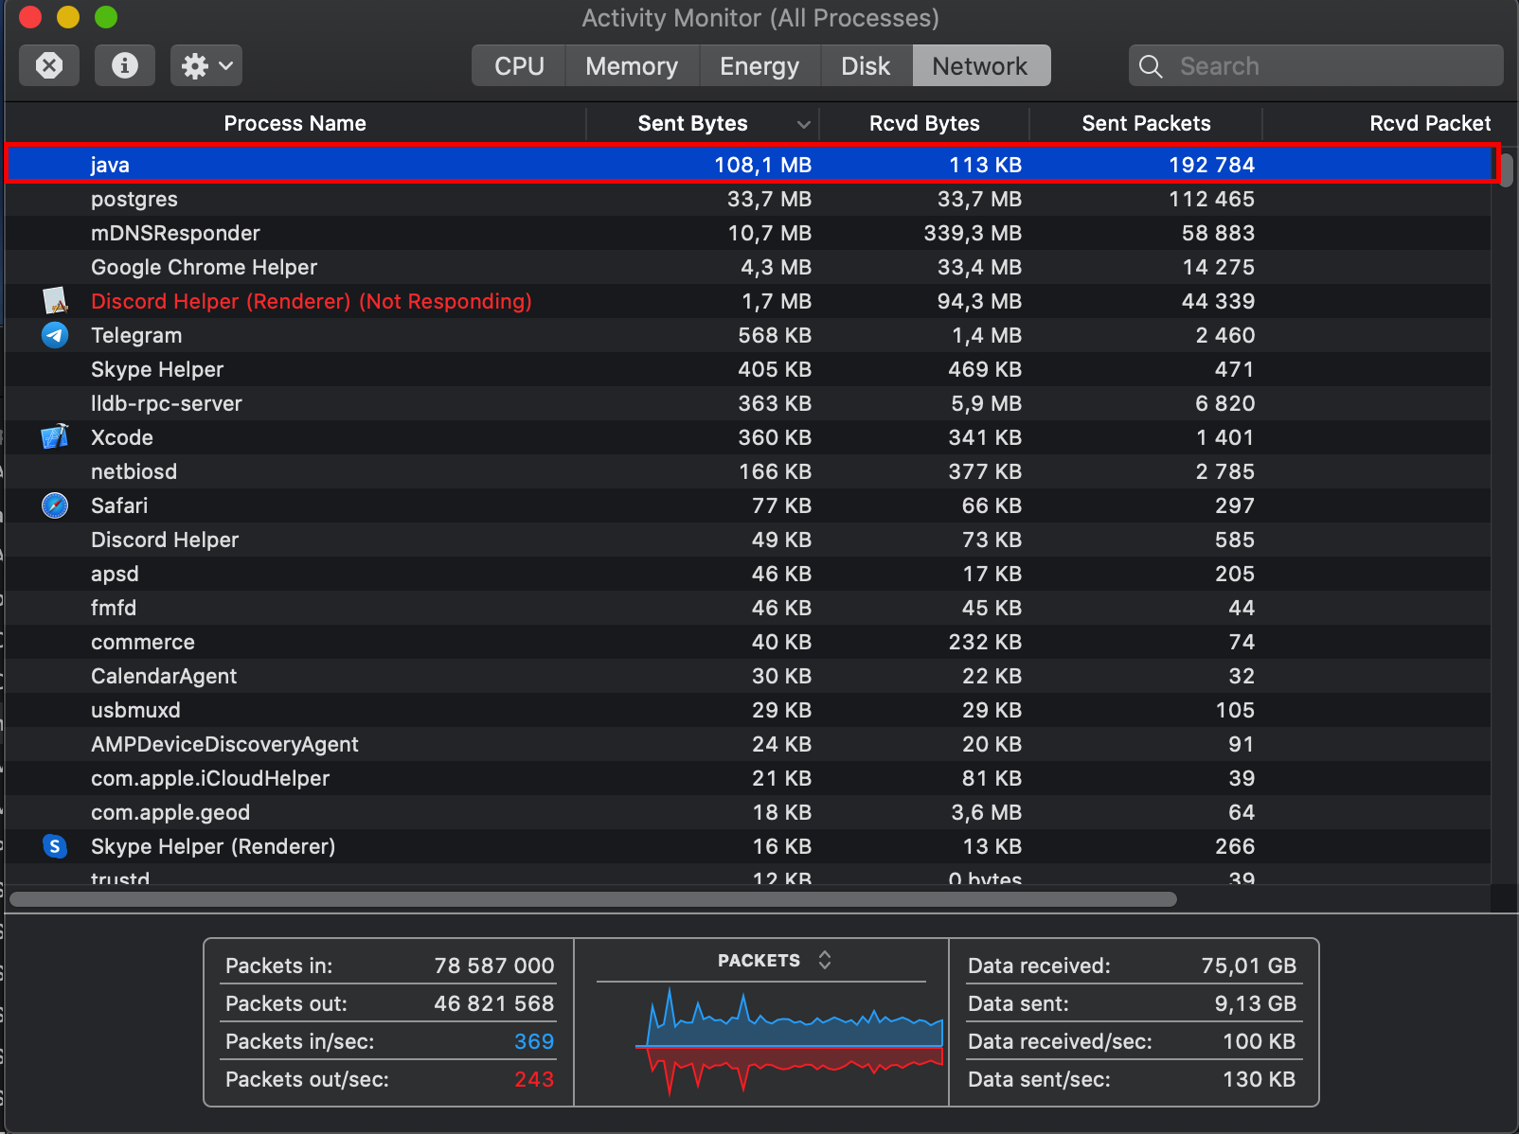Screen dimensions: 1519x1134
Task: Click Data received/sec value 100 KB
Action: [1260, 1041]
